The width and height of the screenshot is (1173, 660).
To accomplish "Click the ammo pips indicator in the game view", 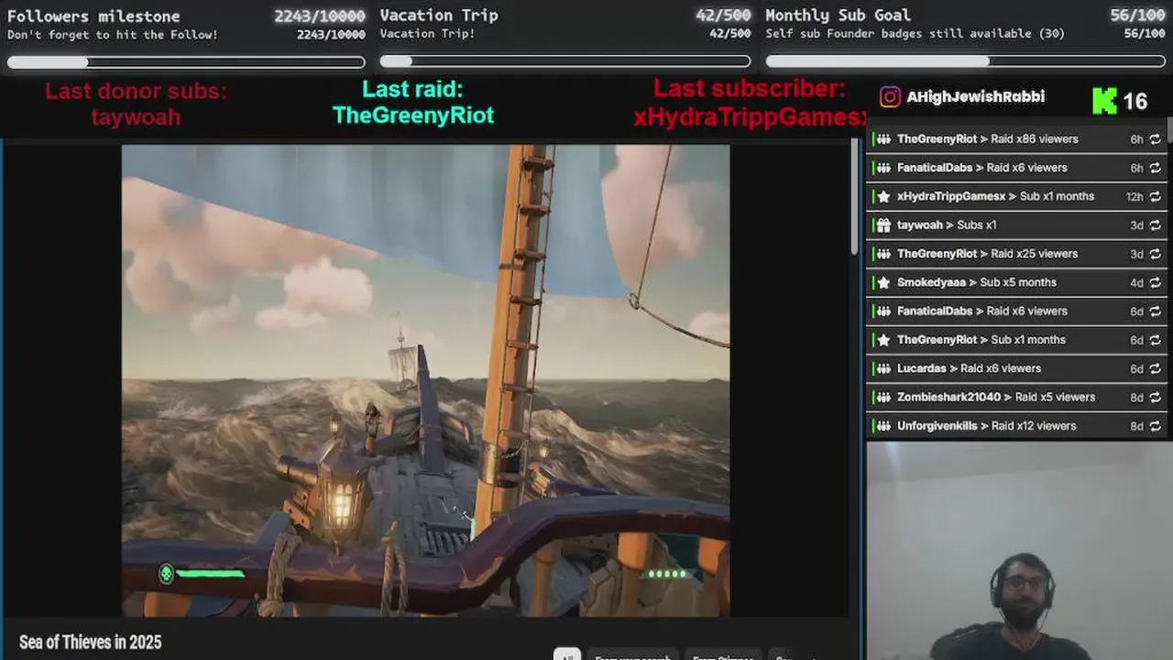I will pyautogui.click(x=667, y=574).
